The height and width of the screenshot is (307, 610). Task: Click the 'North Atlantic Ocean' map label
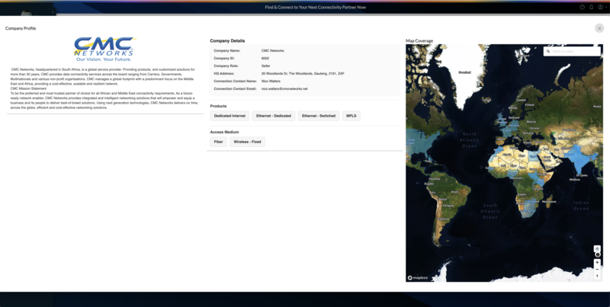coord(469,140)
